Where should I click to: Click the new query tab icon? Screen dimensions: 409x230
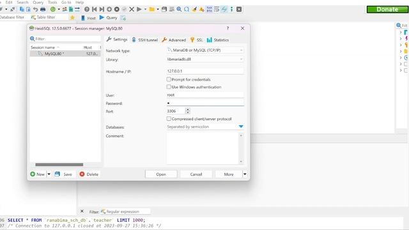(123, 18)
